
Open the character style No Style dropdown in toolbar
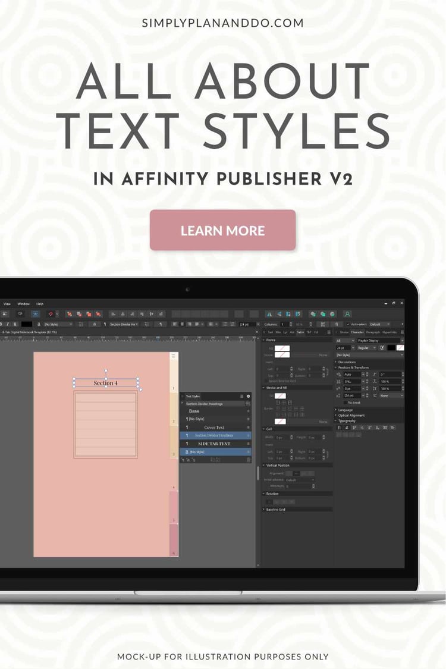click(58, 324)
